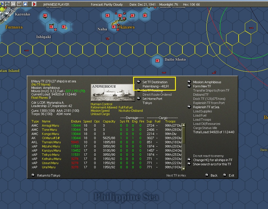The image size is (268, 209).
Task: Click the arrow icon beside Set TF Destination
Action: pyautogui.click(x=139, y=82)
